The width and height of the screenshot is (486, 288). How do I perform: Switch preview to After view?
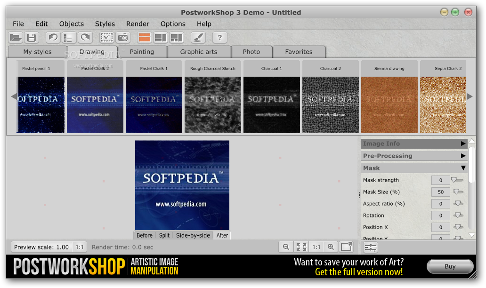coord(222,235)
